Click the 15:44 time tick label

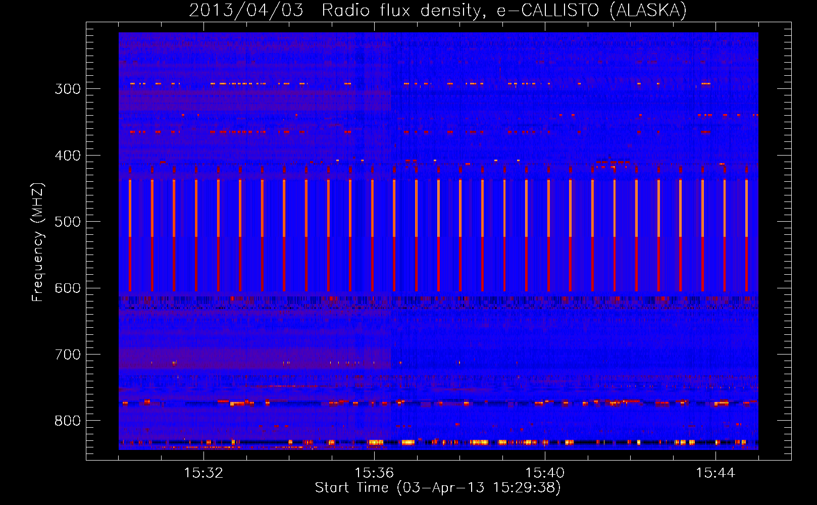click(x=716, y=473)
